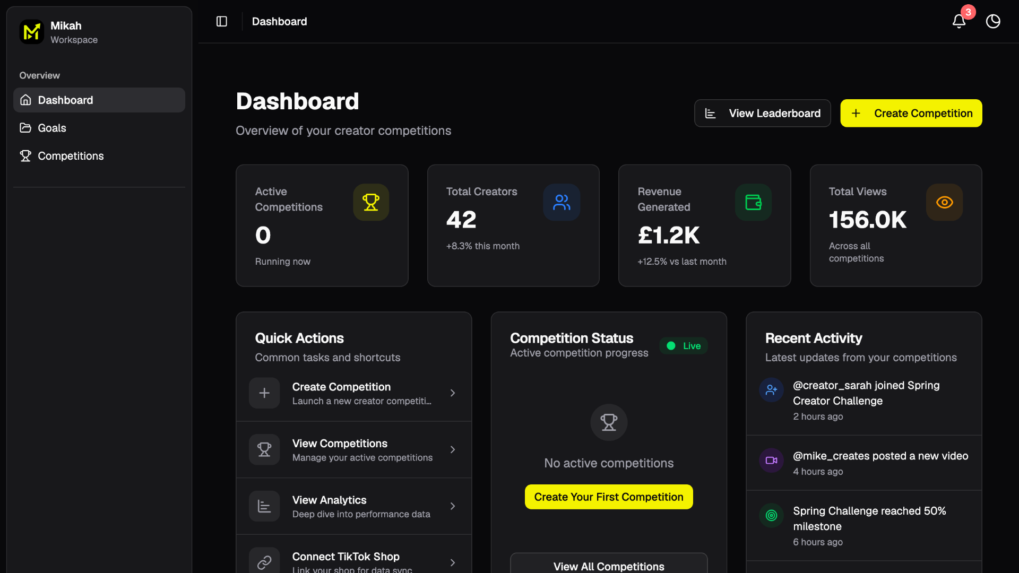Screen dimensions: 1019x573
Task: Toggle the sidebar panel icon
Action: pyautogui.click(x=222, y=21)
